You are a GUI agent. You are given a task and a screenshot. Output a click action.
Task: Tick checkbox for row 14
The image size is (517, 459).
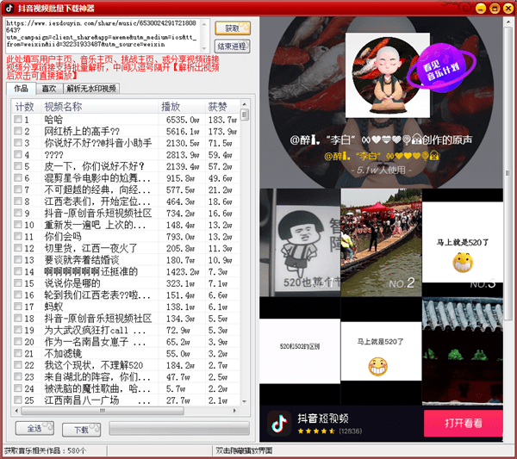18,271
